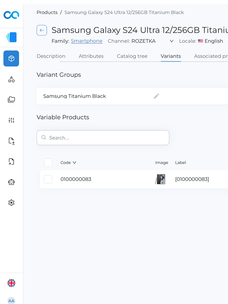Click the infinity logo in the sidebar
The width and height of the screenshot is (228, 304).
coord(11,15)
